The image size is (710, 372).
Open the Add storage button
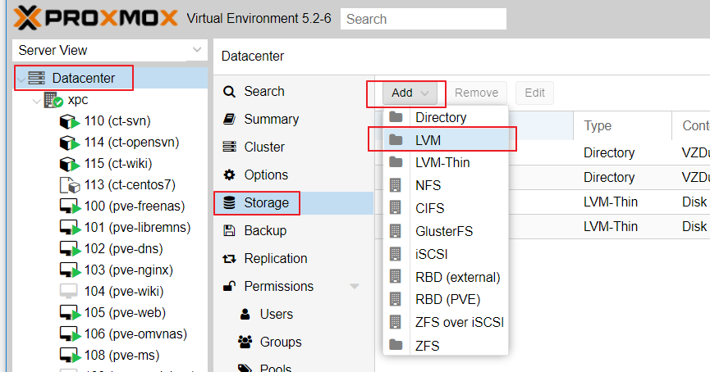tap(410, 93)
